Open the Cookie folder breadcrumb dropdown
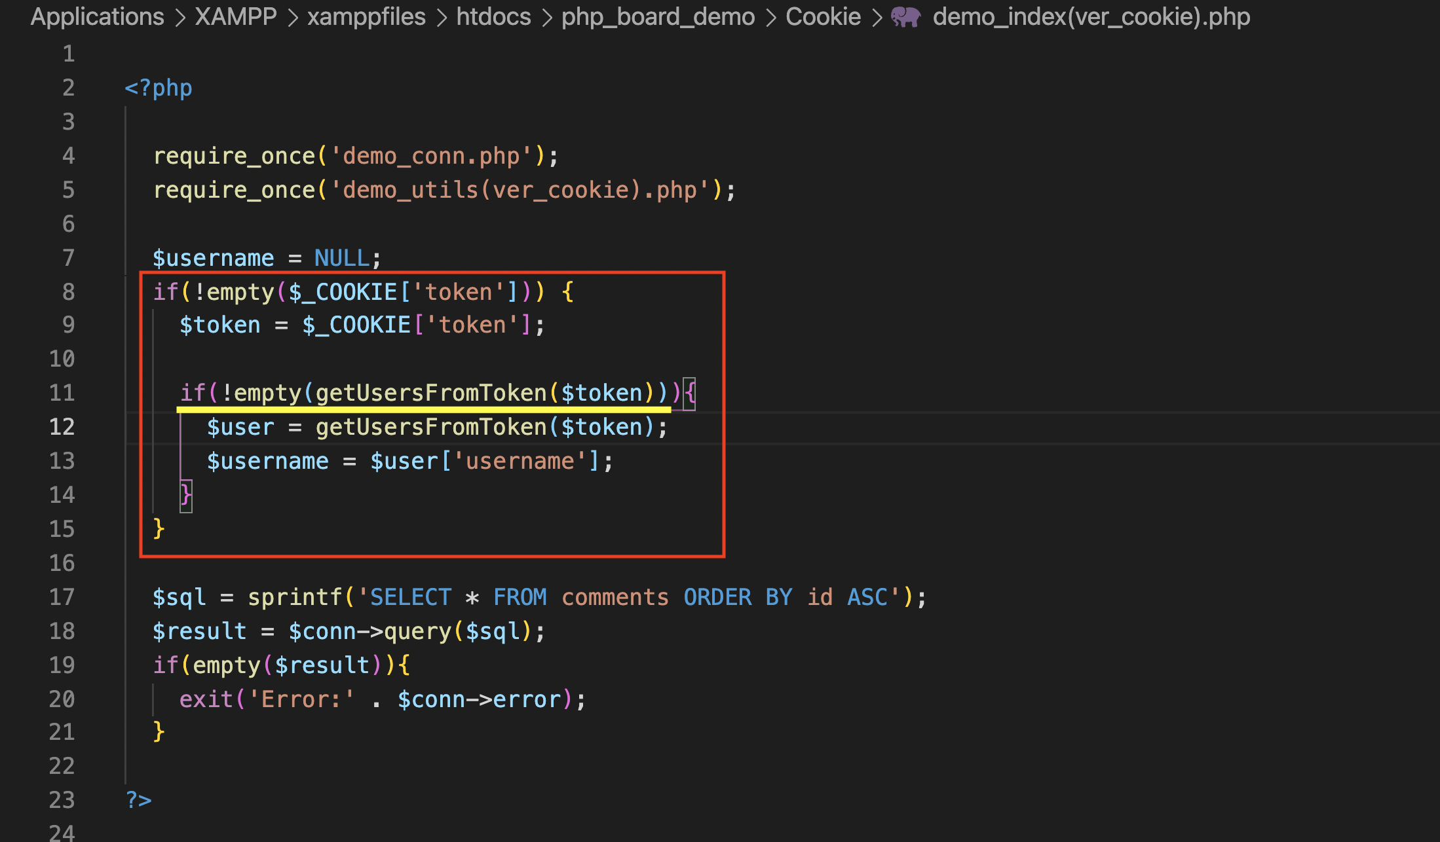1440x842 pixels. 823,17
